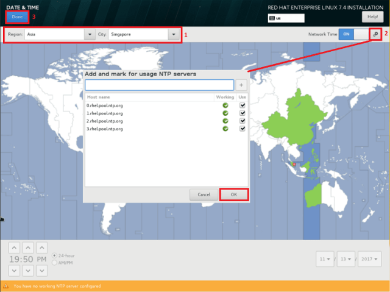Cancel the NTP servers dialog

(x=204, y=194)
